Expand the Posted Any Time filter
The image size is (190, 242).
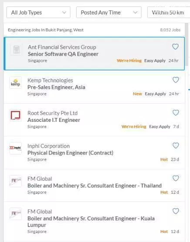pyautogui.click(x=109, y=12)
